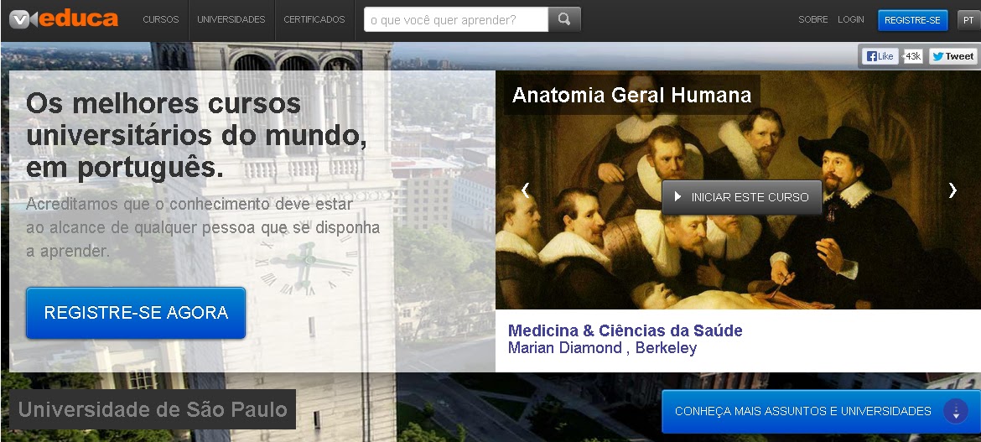
Task: Open the Universidades menu item
Action: coord(231,20)
